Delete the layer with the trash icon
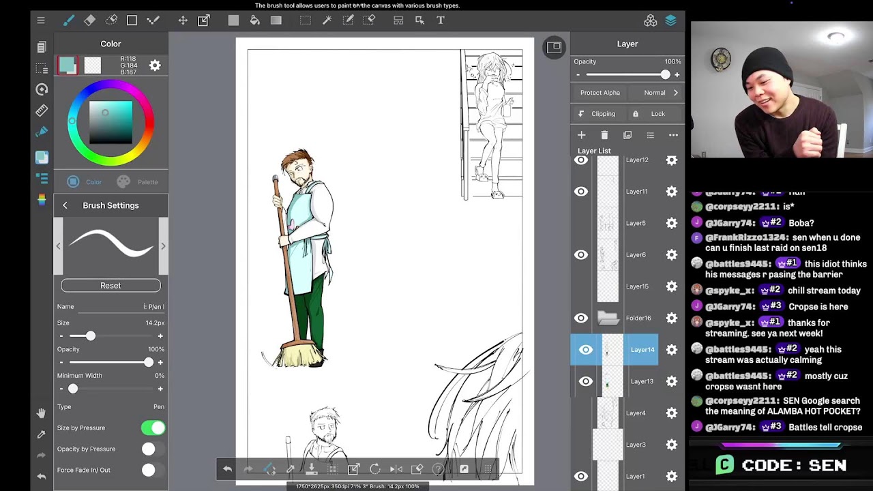Viewport: 873px width, 491px height. click(x=604, y=135)
